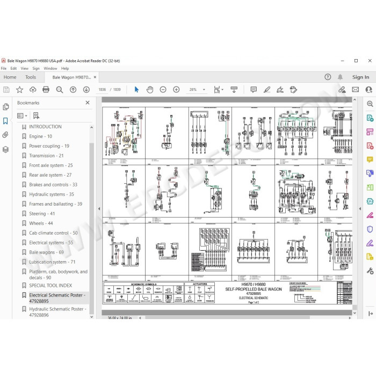376x376 pixels.
Task: Open the fit page options icon
Action: (218, 90)
